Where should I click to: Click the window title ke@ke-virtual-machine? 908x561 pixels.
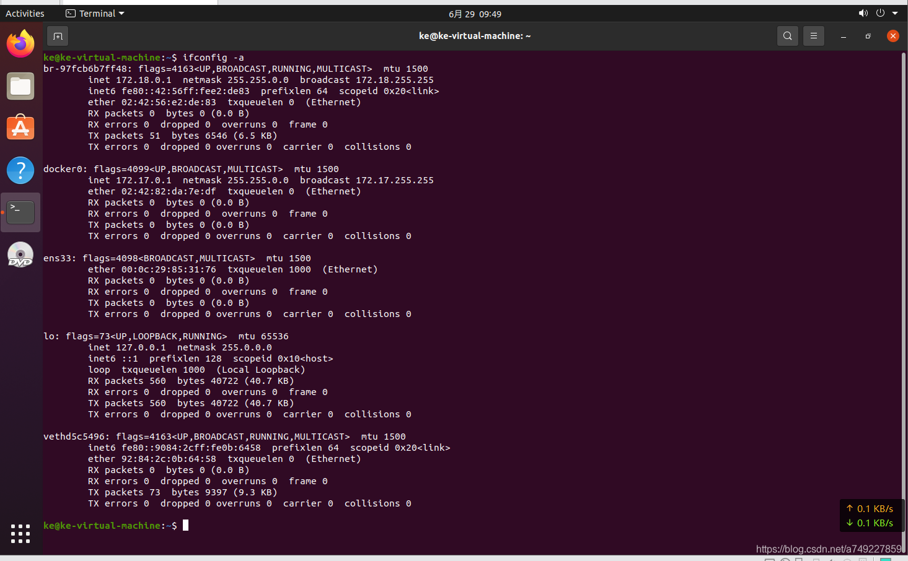pyautogui.click(x=475, y=36)
